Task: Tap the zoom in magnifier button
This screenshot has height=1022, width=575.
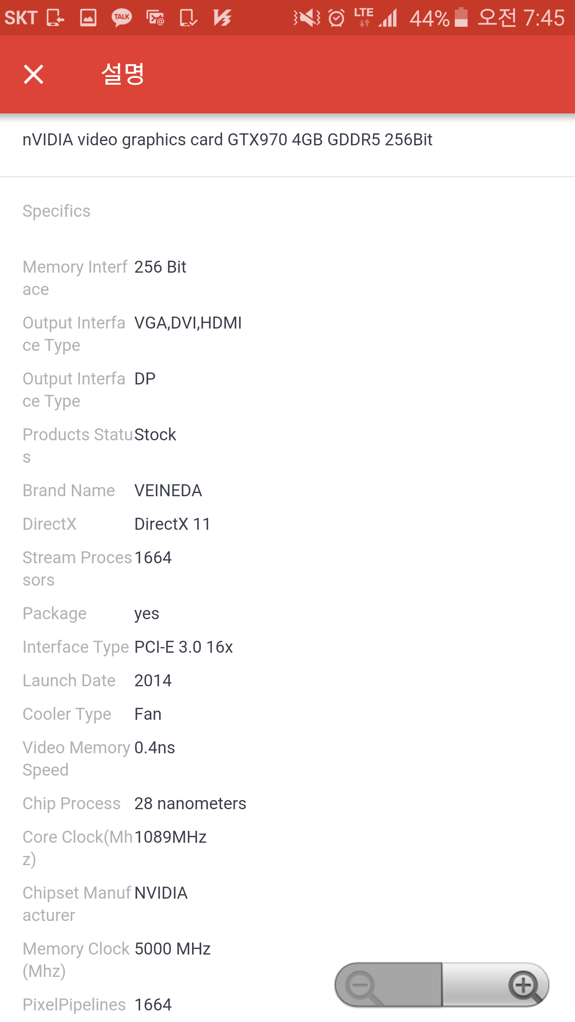Action: (524, 985)
